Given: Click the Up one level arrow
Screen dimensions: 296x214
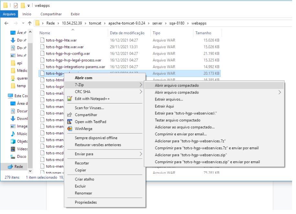Looking at the screenshot, I should coord(30,23).
